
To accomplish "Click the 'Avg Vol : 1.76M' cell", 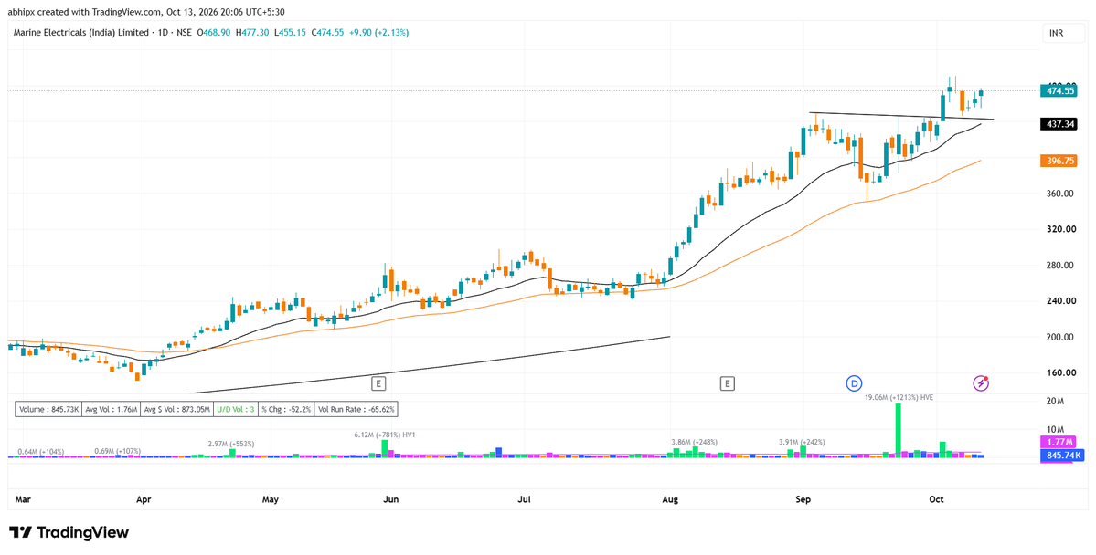I will coord(112,410).
